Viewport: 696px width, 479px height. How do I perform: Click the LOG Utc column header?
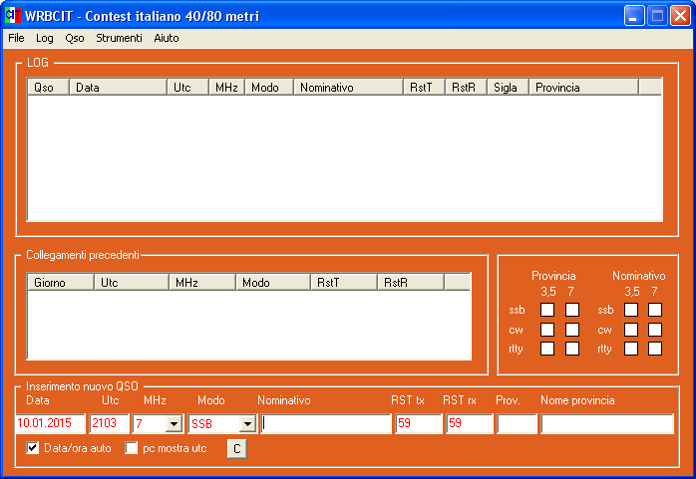tap(187, 87)
